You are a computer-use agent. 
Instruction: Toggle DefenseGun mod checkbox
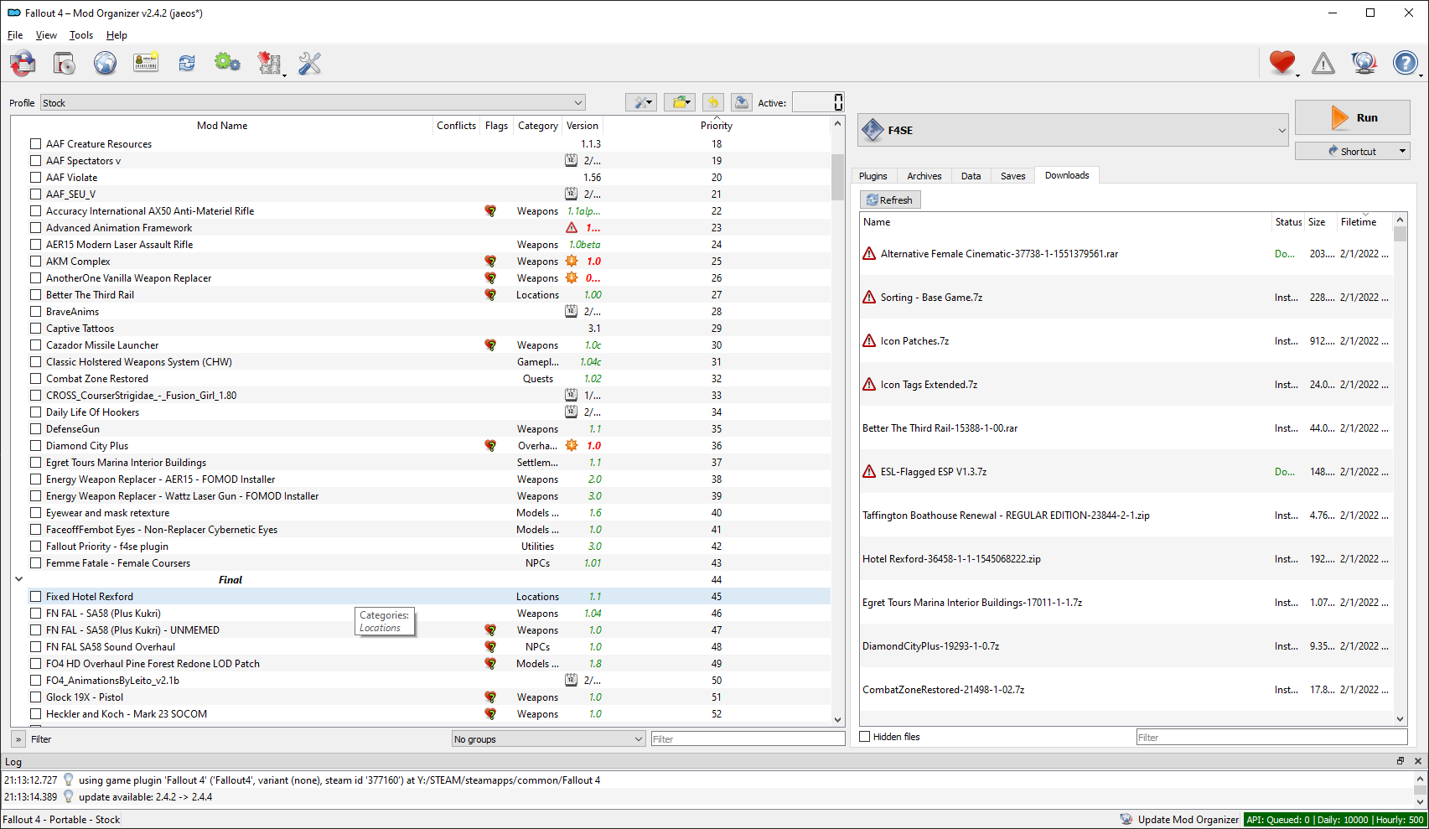click(x=35, y=429)
